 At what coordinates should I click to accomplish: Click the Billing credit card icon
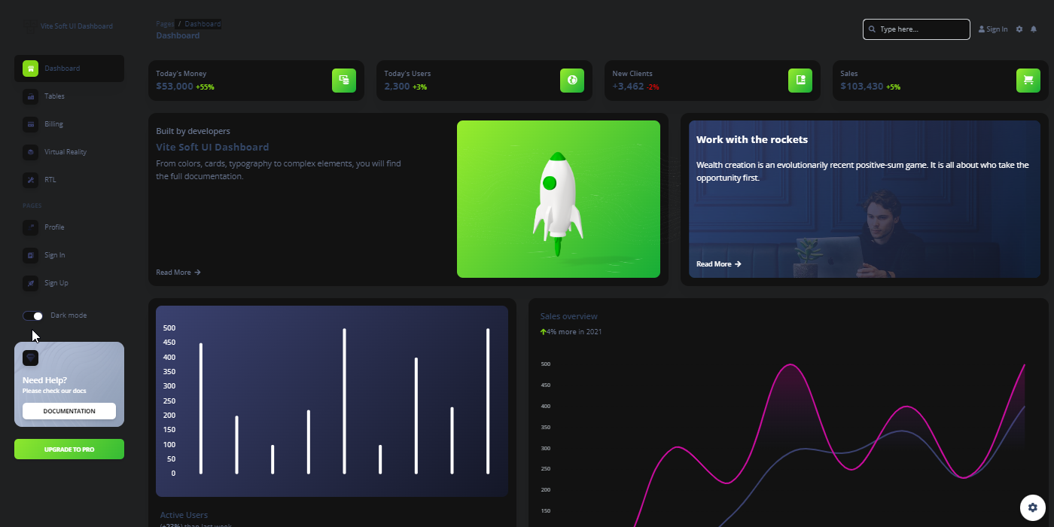click(30, 123)
